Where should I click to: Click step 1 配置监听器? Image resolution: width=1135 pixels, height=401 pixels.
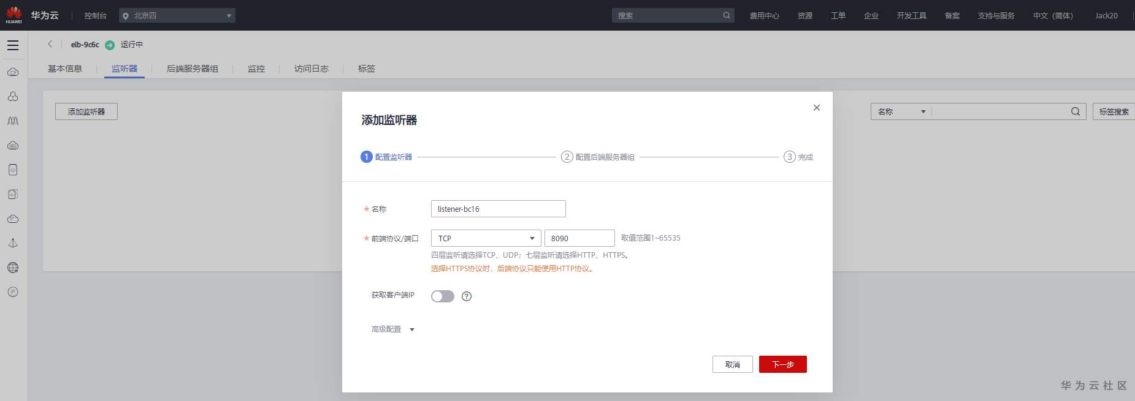[386, 157]
